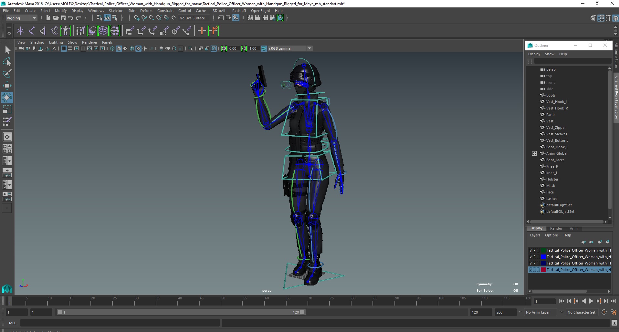Open the Layers menu in Layer Editor

point(535,235)
